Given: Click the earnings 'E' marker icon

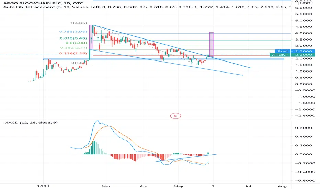Looking at the screenshot, I should click(175, 116).
